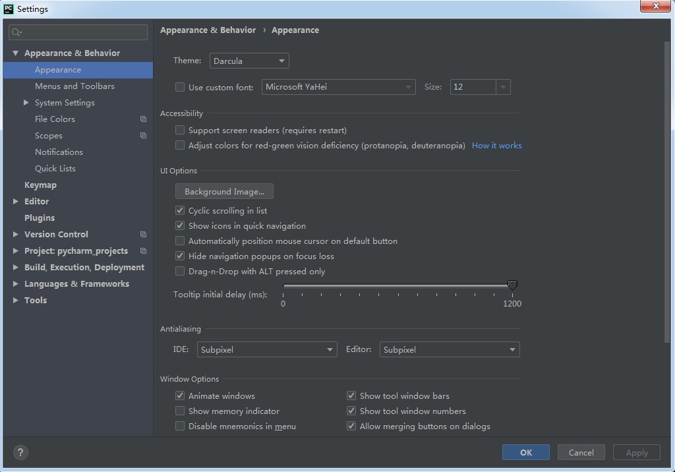Click the icon beside Project: pycharm_projects

click(143, 251)
